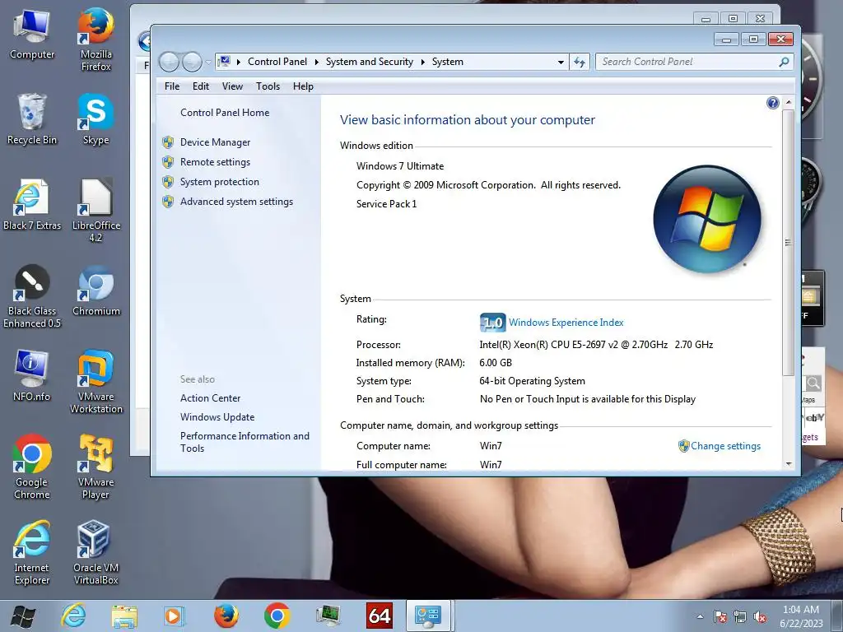843x632 pixels.
Task: Open Windows Explorer from the taskbar
Action: pos(124,616)
